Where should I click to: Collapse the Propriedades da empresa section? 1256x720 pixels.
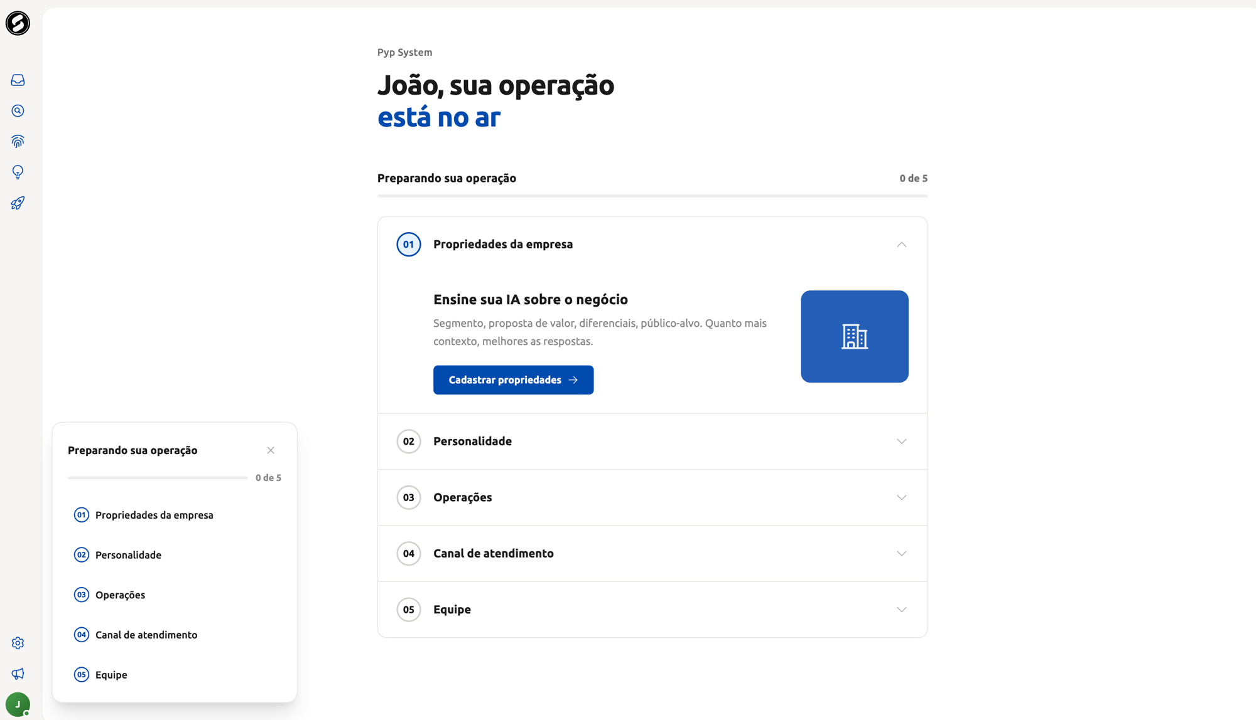click(x=901, y=245)
